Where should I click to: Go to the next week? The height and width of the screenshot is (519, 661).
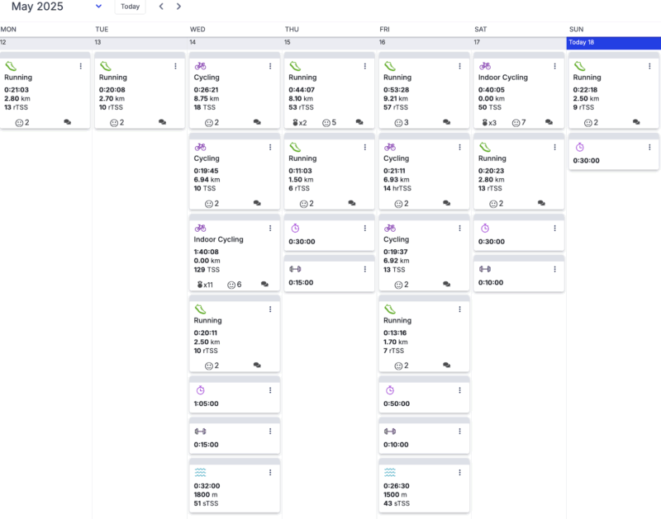(178, 7)
